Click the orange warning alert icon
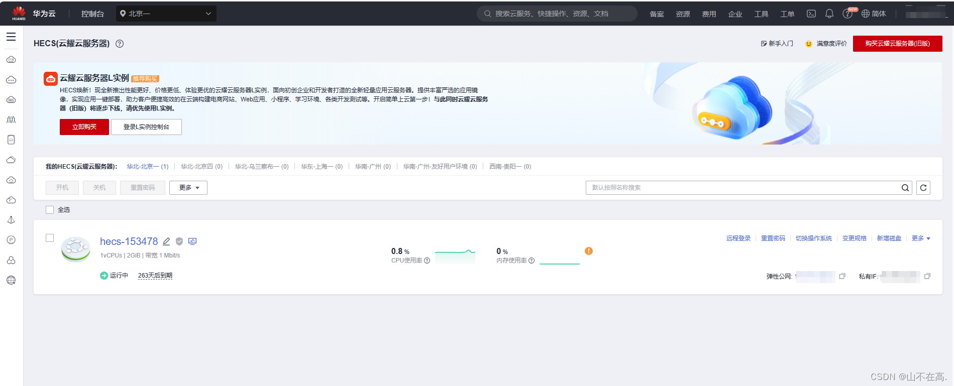This screenshot has height=386, width=954. 589,251
